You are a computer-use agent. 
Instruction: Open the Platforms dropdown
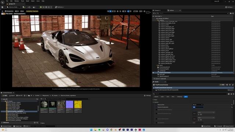coord(59,7)
